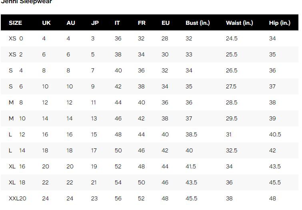Click the 41.5 bust value for XL 16
Image resolution: width=302 pixels, height=210 pixels.
point(191,166)
